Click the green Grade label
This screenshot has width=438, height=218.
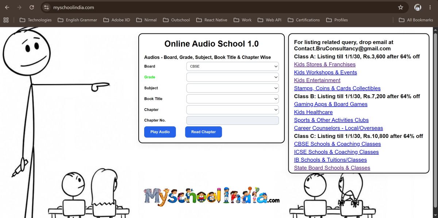(150, 77)
